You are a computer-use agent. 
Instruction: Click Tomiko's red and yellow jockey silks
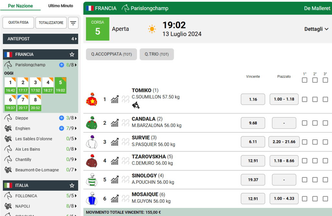click(92, 99)
